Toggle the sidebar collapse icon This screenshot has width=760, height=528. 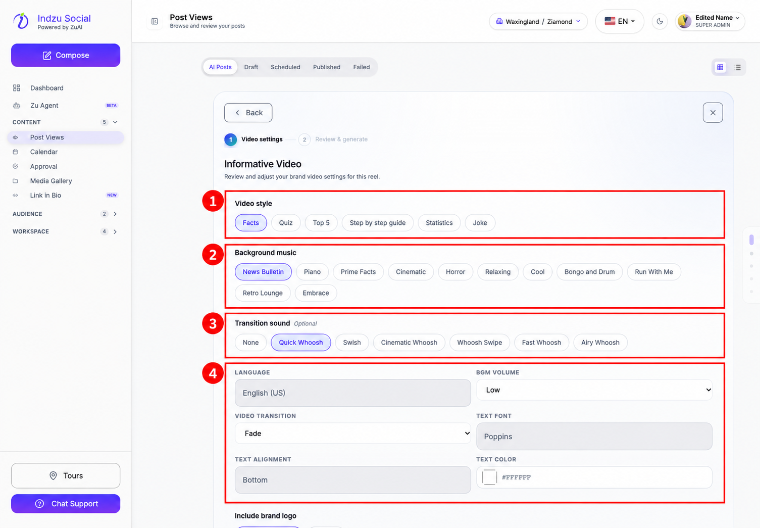pyautogui.click(x=155, y=21)
